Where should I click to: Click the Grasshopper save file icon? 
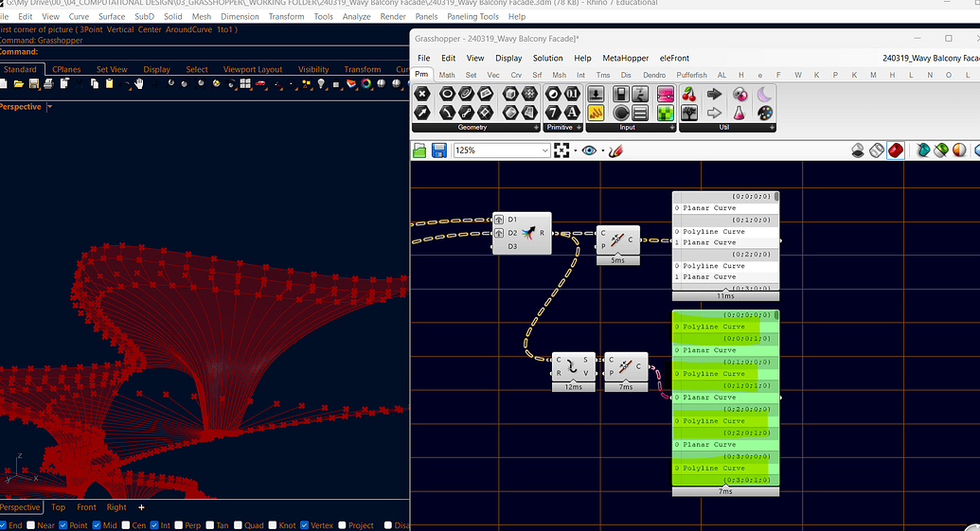(x=439, y=150)
